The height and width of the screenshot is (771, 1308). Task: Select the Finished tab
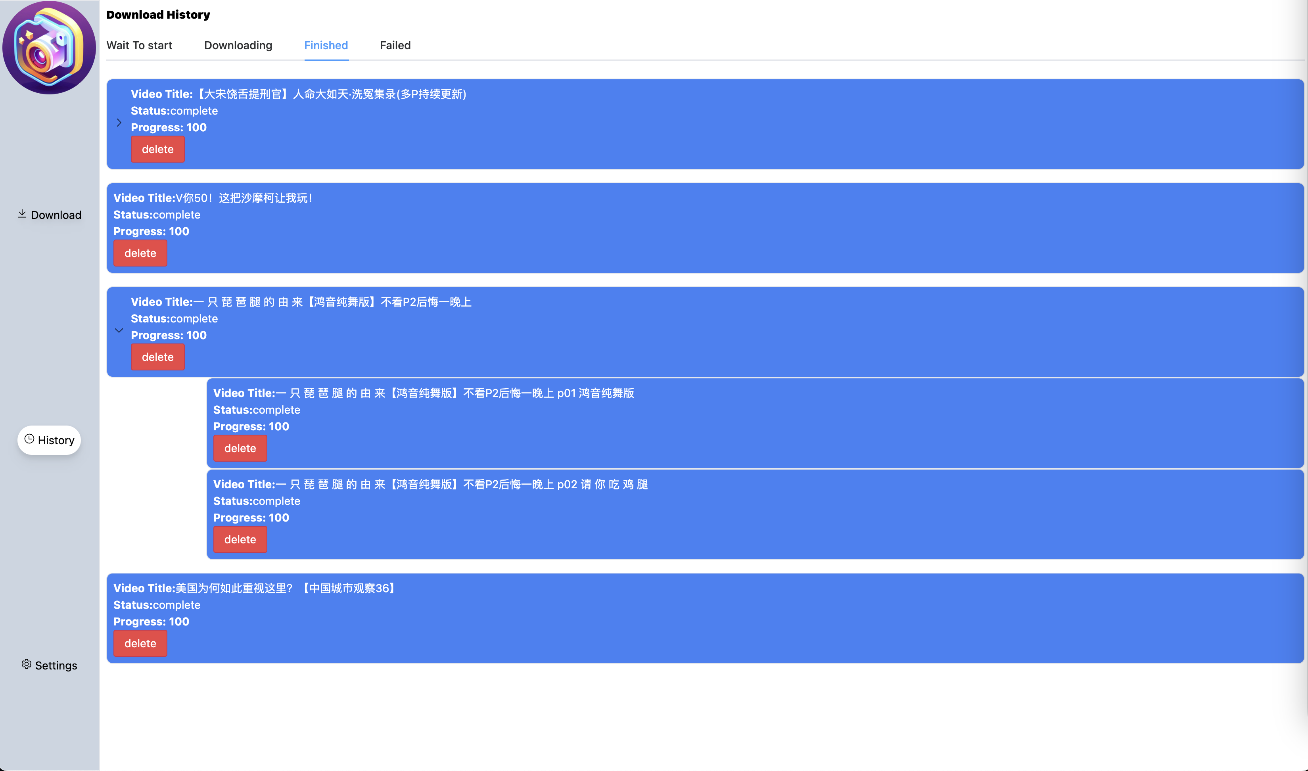tap(326, 45)
